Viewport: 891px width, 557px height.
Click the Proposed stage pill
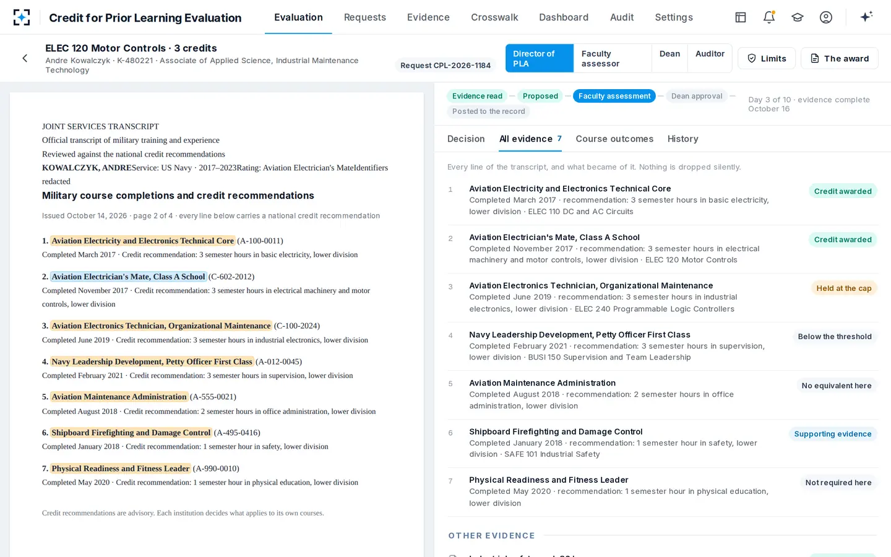coord(540,96)
